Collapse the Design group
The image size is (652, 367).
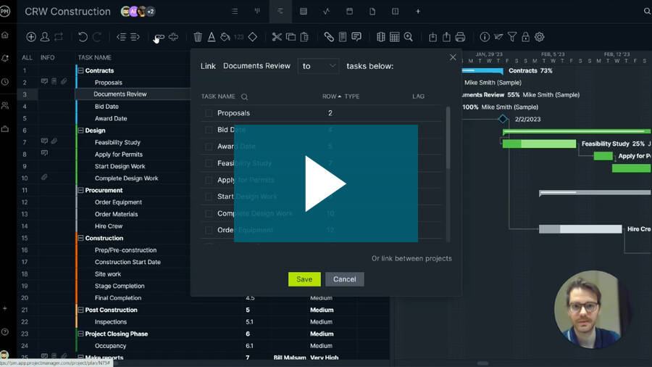[x=80, y=131]
